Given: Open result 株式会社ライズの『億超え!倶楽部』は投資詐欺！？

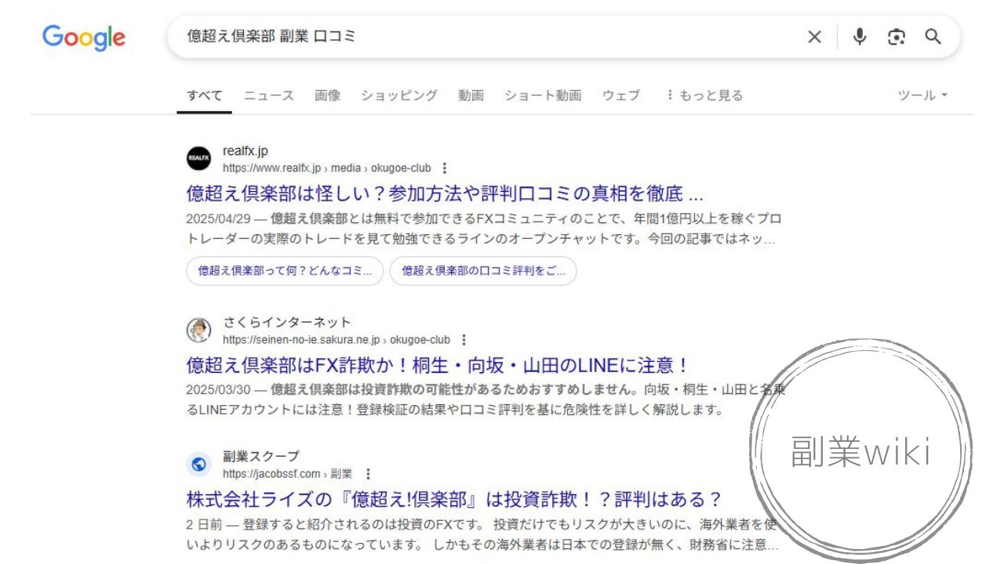Looking at the screenshot, I should coord(453,499).
